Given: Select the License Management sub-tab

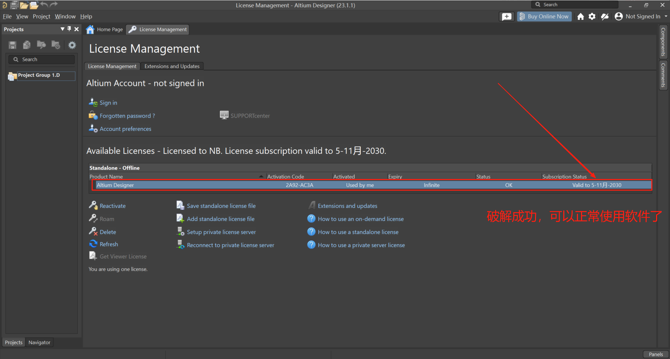Looking at the screenshot, I should [112, 66].
